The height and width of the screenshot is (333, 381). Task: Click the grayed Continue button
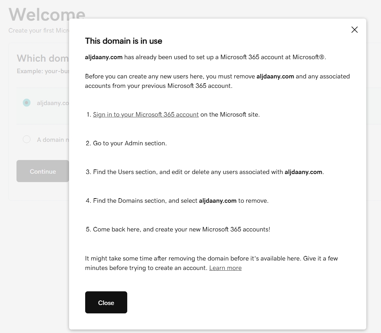[x=43, y=171]
